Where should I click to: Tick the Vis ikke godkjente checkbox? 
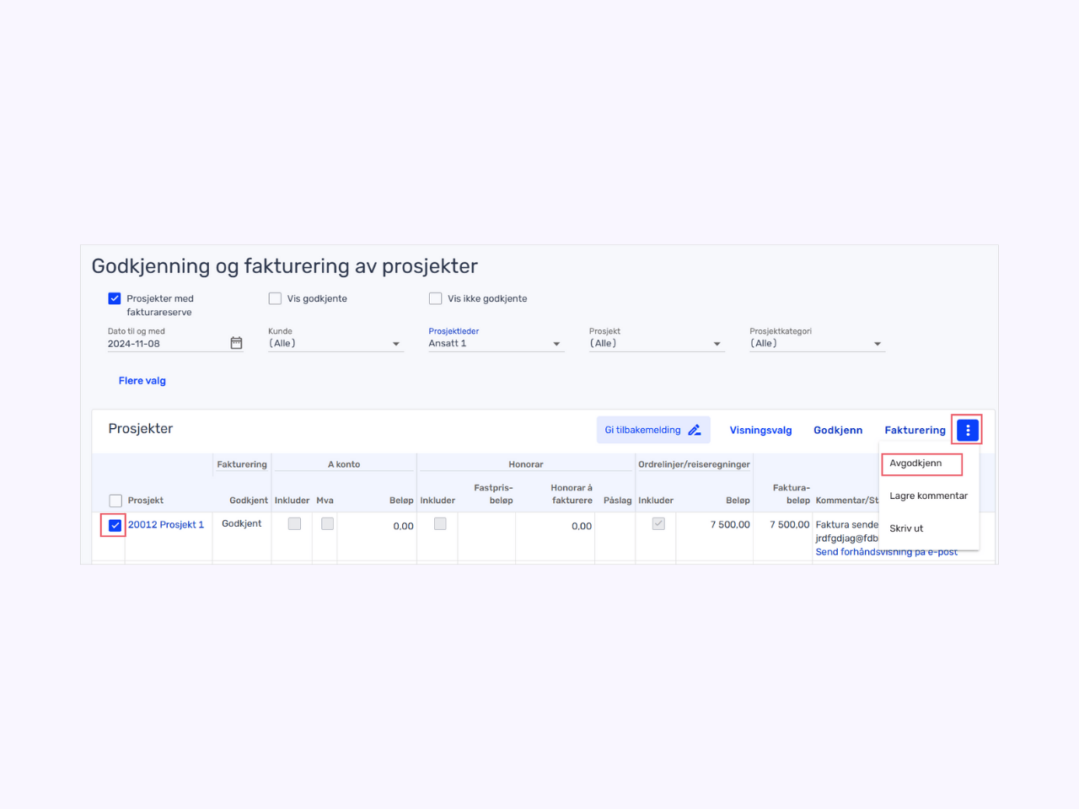(x=436, y=298)
